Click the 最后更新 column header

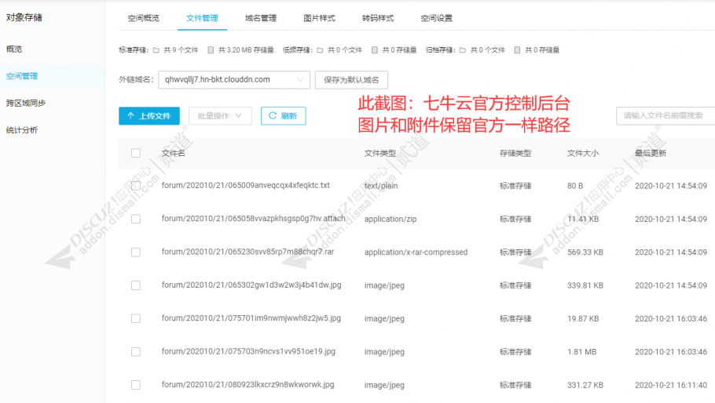pyautogui.click(x=651, y=154)
